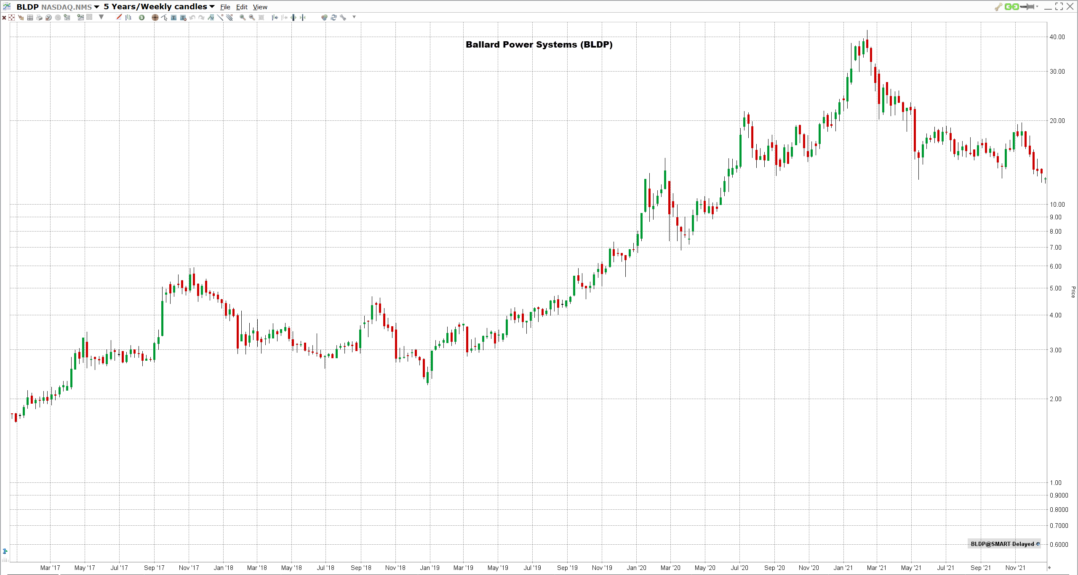Click the clock time-settings icon
Image resolution: width=1078 pixels, height=575 pixels.
click(48, 18)
